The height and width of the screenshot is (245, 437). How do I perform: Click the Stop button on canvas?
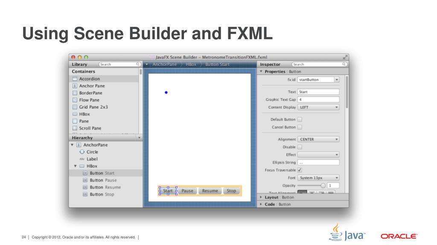(231, 191)
